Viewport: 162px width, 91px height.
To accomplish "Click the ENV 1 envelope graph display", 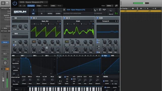I will click(38, 66).
